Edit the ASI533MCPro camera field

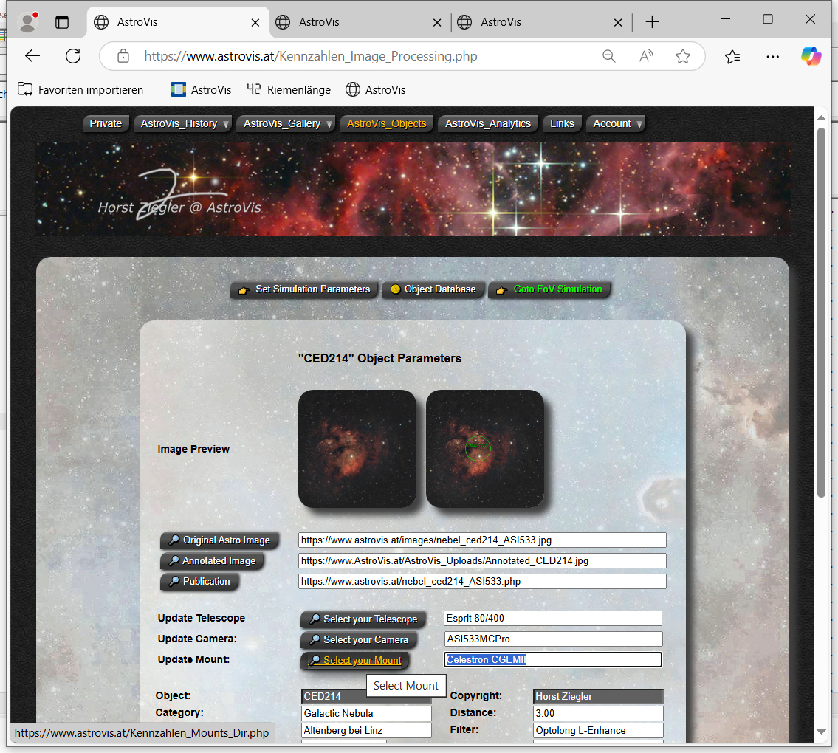coord(553,639)
